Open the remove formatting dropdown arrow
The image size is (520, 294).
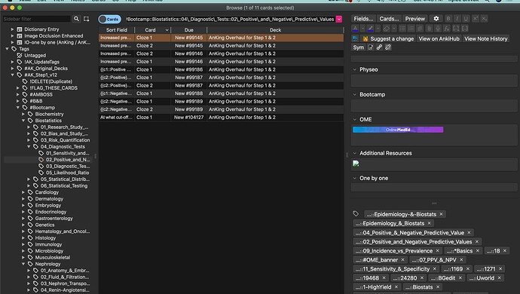394,29
